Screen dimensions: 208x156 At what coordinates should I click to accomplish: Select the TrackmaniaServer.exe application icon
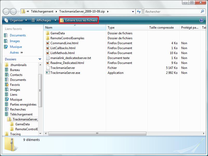point(48,73)
